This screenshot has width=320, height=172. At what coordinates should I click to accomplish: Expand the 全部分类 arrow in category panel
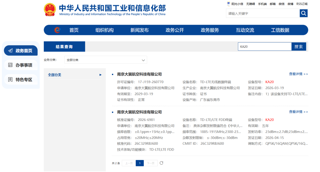(x=100, y=75)
